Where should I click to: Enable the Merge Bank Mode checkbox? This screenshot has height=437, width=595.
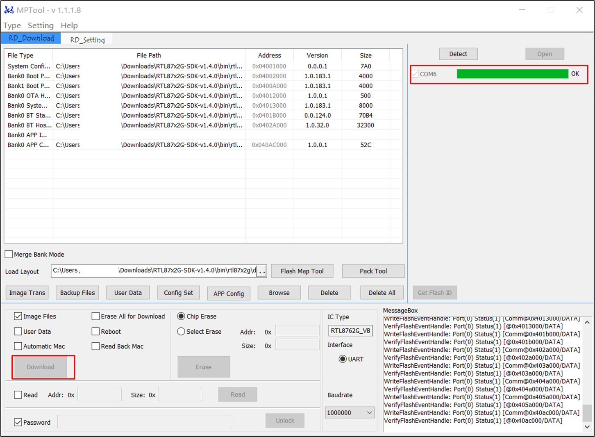point(9,255)
